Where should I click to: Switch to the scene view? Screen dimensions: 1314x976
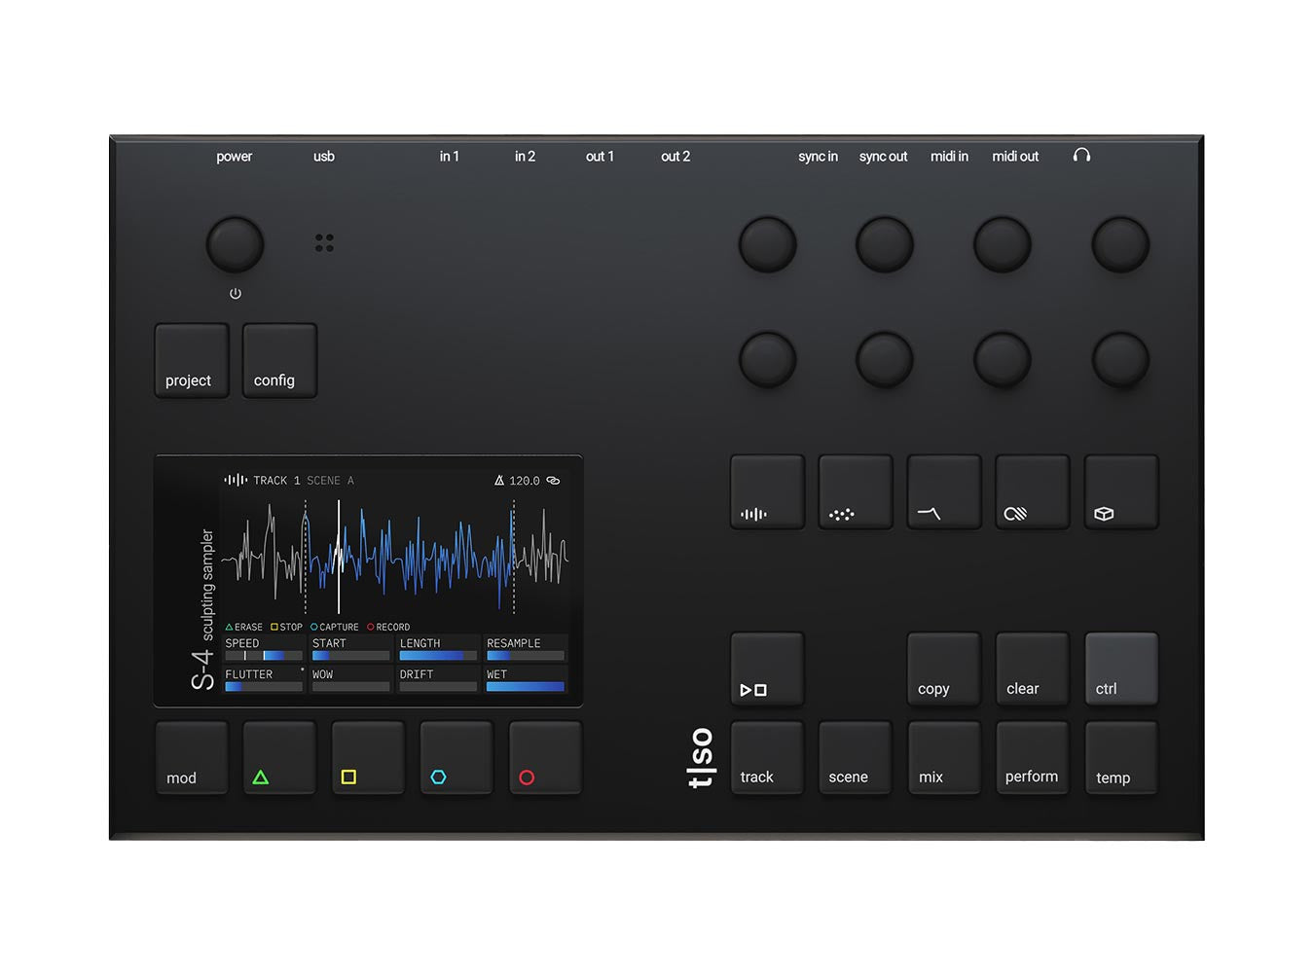[855, 758]
